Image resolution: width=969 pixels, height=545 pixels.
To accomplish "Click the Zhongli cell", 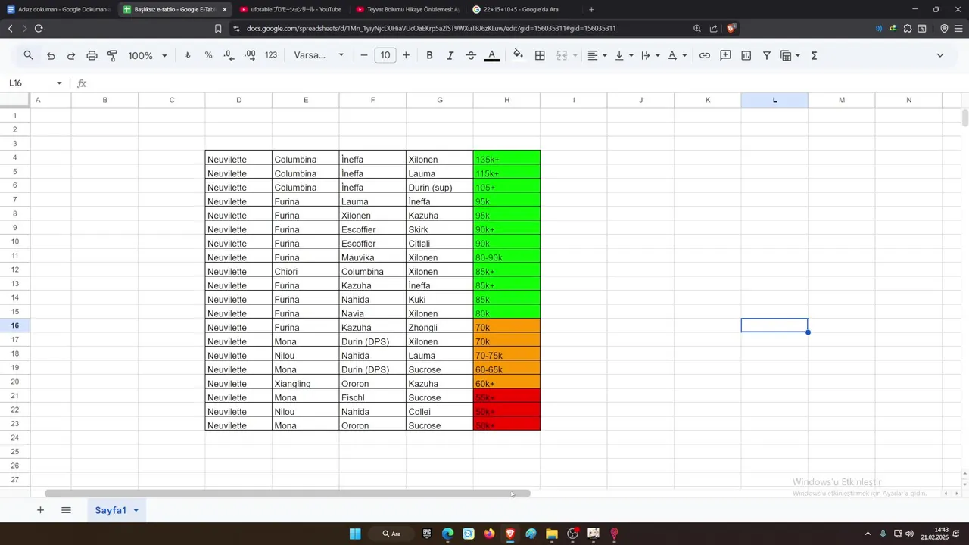I will click(x=439, y=327).
